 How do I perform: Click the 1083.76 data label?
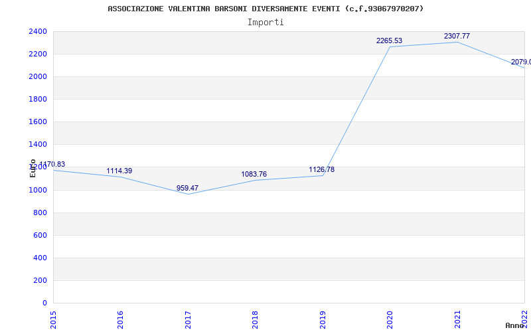tap(254, 175)
